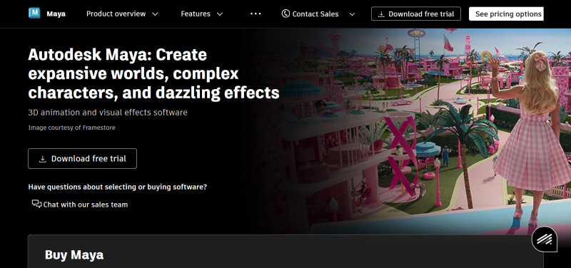Click the Contact Sales clock icon

click(x=286, y=14)
